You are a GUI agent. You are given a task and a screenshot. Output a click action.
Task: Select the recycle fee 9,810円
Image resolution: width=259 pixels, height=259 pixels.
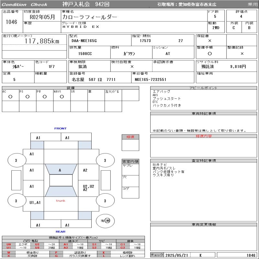tap(238, 67)
